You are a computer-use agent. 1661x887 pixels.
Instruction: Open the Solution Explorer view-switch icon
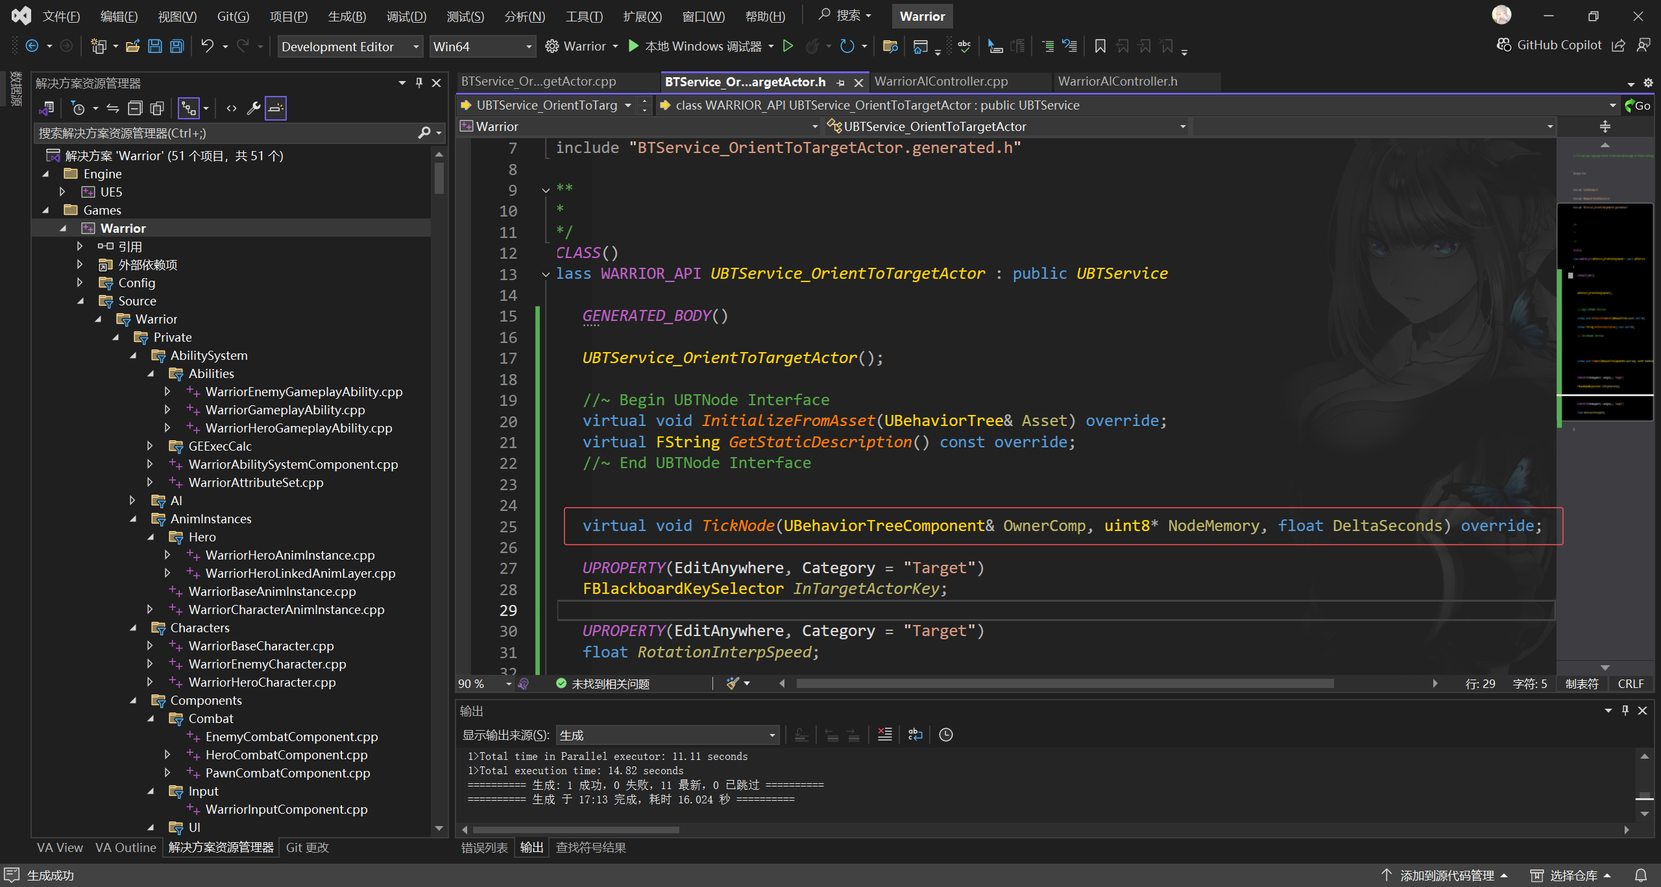pos(47,108)
